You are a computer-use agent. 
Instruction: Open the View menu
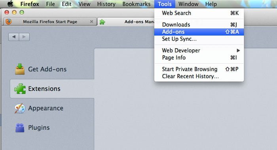tap(84, 4)
